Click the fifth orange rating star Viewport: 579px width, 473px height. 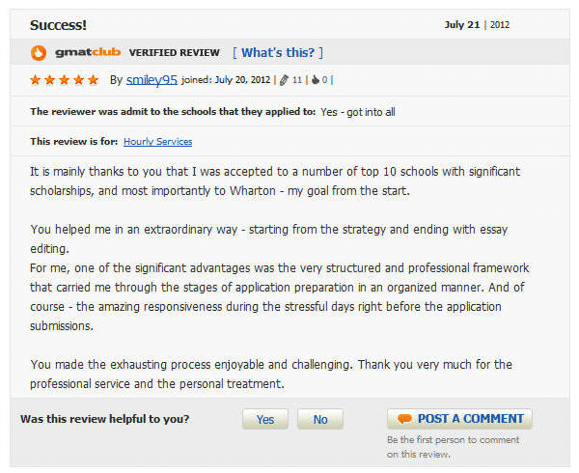pos(94,79)
